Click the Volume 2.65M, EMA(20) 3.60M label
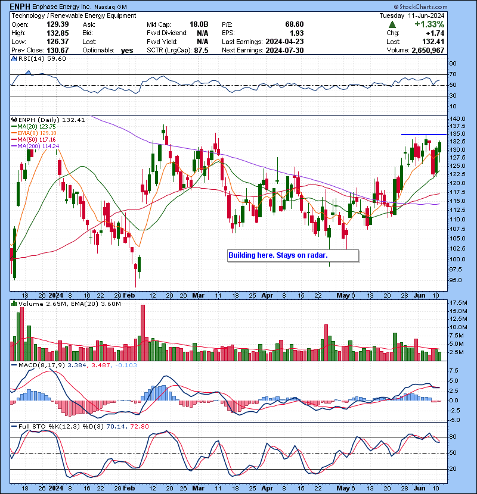 [x=69, y=304]
